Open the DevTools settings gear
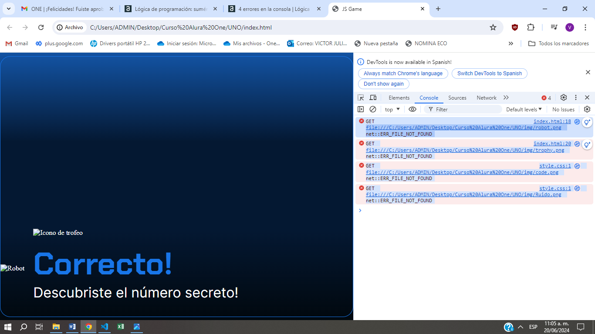595x334 pixels. (x=564, y=97)
